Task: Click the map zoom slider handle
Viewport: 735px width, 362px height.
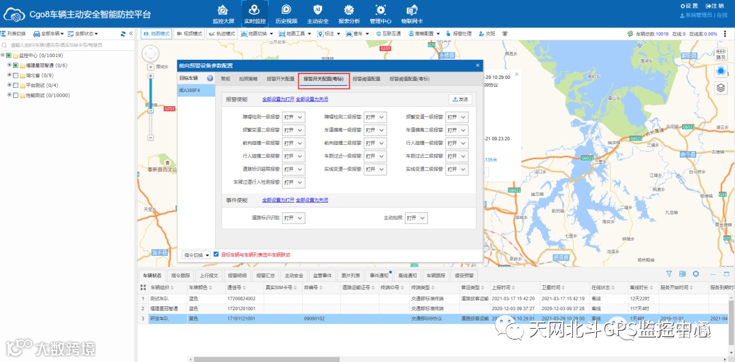Action: tap(150, 111)
